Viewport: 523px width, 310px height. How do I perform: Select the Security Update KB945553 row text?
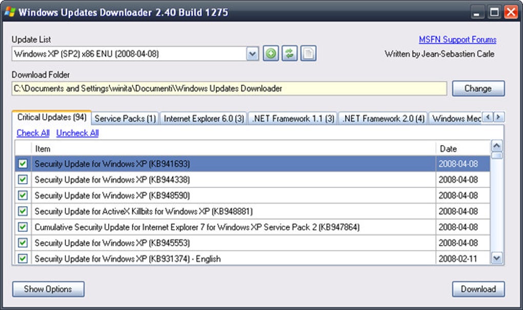[x=112, y=243]
